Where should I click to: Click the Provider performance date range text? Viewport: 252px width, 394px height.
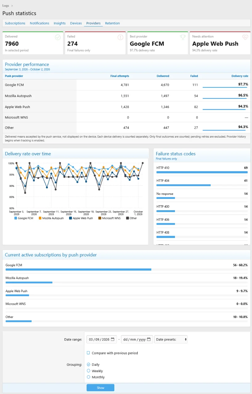tap(27, 70)
